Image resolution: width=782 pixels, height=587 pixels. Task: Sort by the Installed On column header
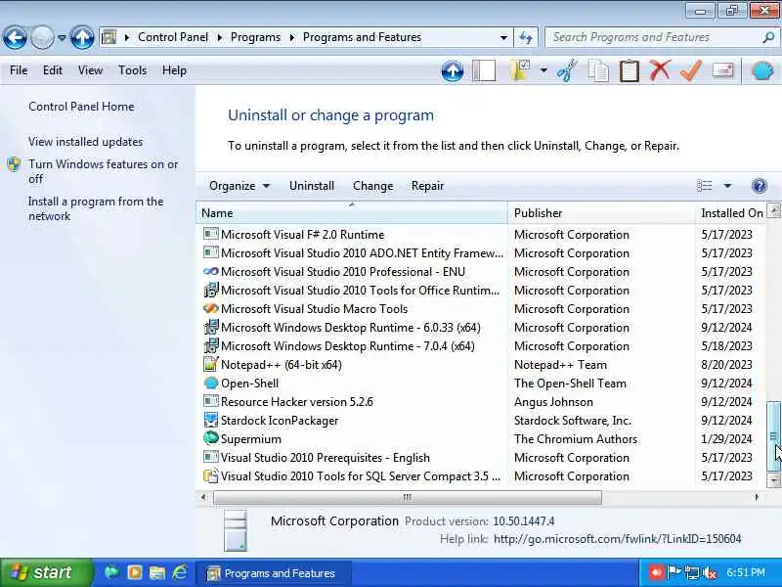(731, 213)
